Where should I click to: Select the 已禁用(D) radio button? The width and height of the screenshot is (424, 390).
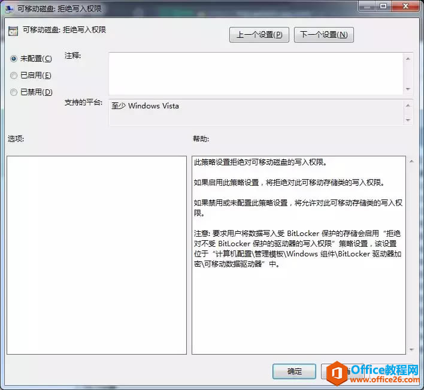click(14, 92)
